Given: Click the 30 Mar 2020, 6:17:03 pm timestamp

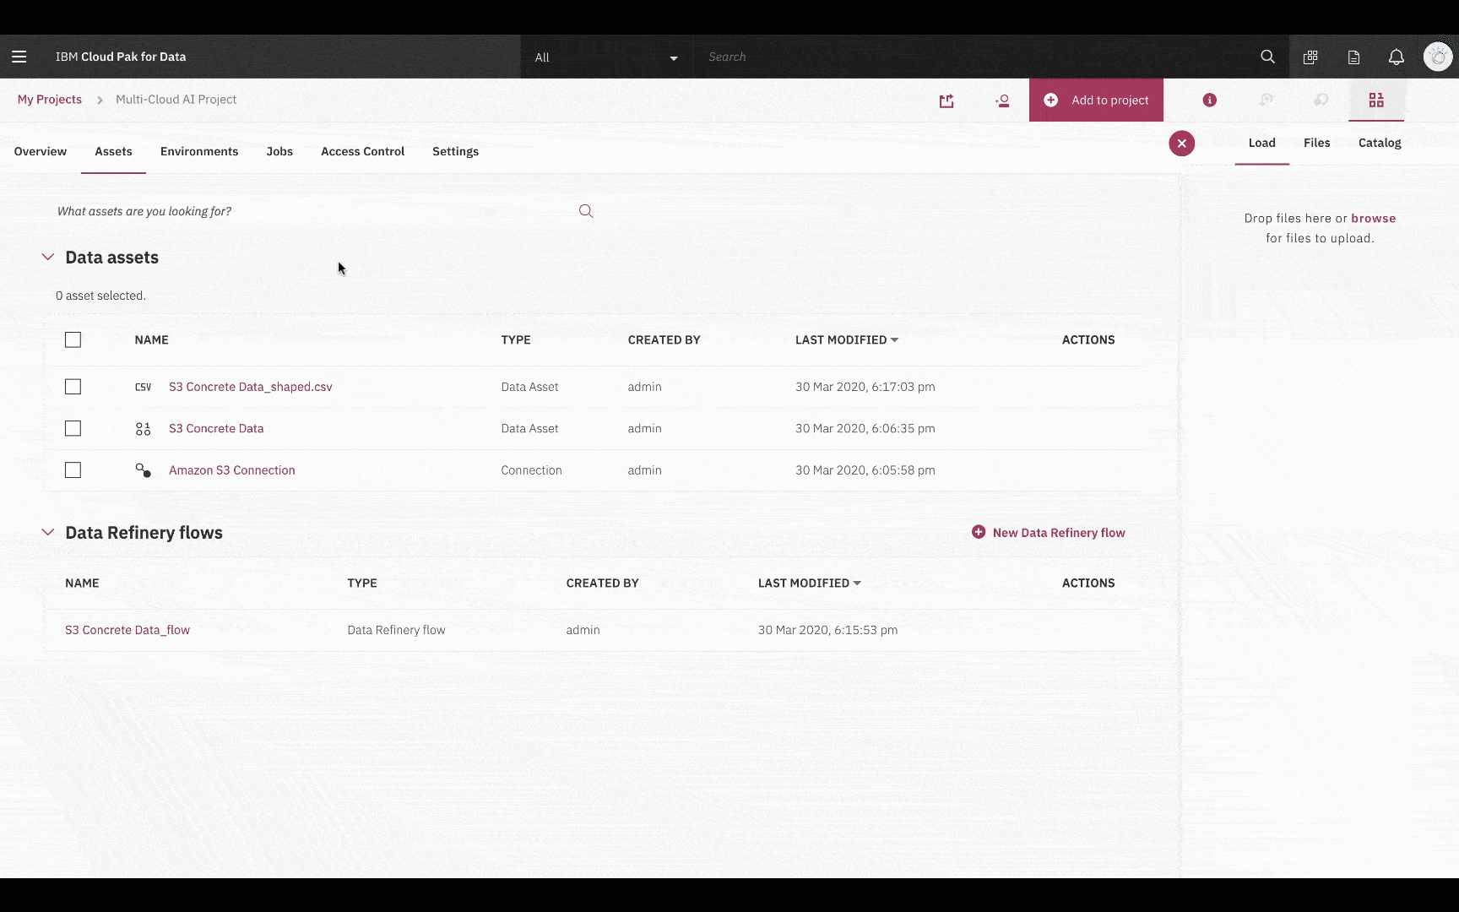Looking at the screenshot, I should click(865, 387).
